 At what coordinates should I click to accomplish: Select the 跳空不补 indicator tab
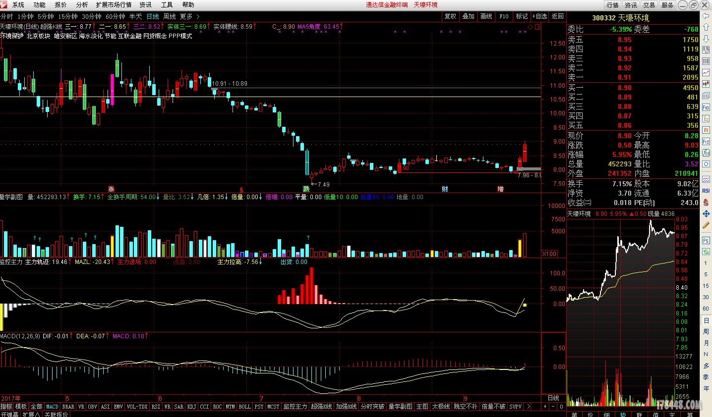[x=466, y=407]
